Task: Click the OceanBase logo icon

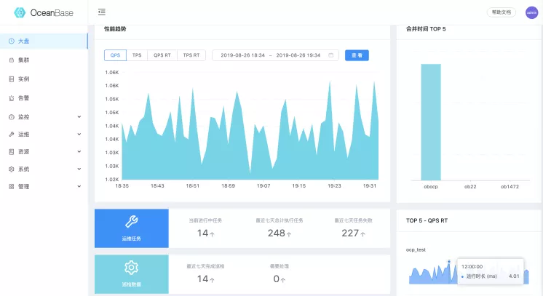Action: (x=20, y=13)
